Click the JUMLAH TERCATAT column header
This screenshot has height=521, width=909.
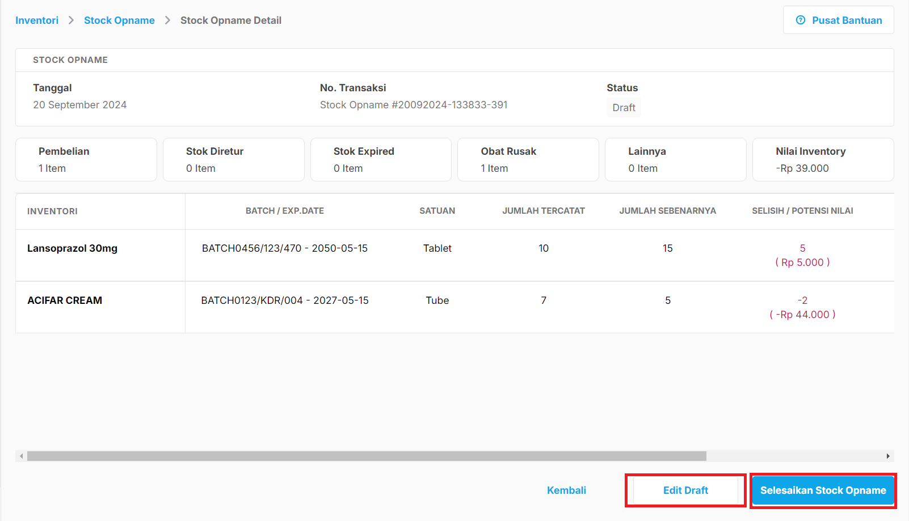click(544, 211)
